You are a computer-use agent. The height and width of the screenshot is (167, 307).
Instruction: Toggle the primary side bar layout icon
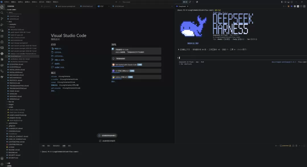(282, 2)
